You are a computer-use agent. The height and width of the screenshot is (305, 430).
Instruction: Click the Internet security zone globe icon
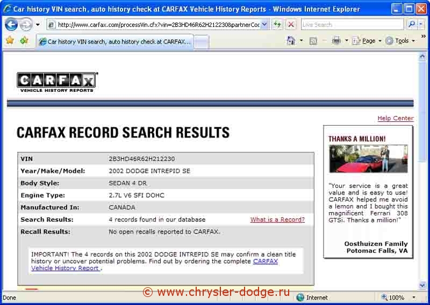tap(300, 297)
